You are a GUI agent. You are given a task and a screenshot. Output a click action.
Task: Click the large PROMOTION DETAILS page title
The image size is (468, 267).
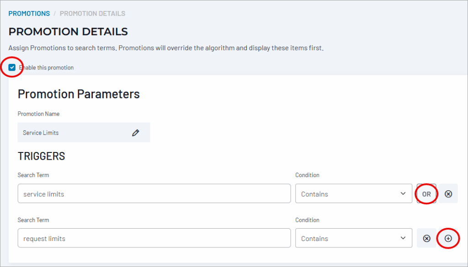(68, 32)
